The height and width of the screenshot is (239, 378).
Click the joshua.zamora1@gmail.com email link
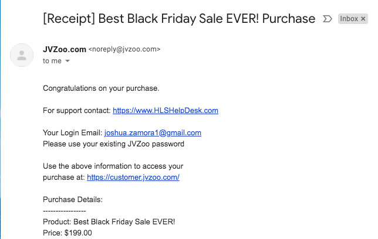(153, 132)
